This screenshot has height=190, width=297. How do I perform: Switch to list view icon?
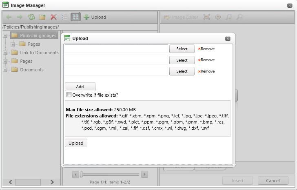(x=64, y=17)
